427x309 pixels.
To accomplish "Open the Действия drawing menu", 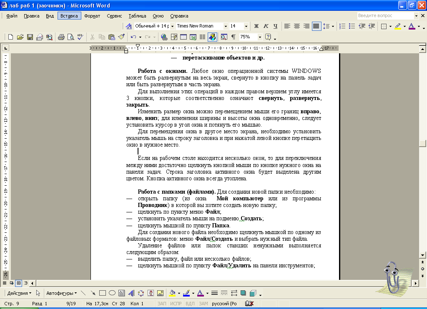I will (19, 293).
